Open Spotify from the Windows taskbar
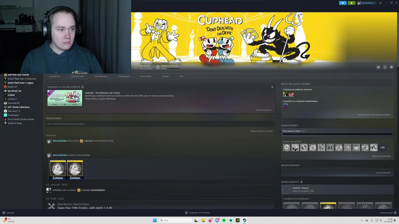Image resolution: width=399 pixels, height=224 pixels. click(x=224, y=220)
